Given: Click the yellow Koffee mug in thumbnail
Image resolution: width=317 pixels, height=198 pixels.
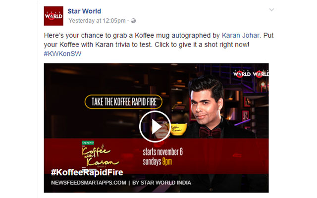Looking at the screenshot, I should click(178, 129).
